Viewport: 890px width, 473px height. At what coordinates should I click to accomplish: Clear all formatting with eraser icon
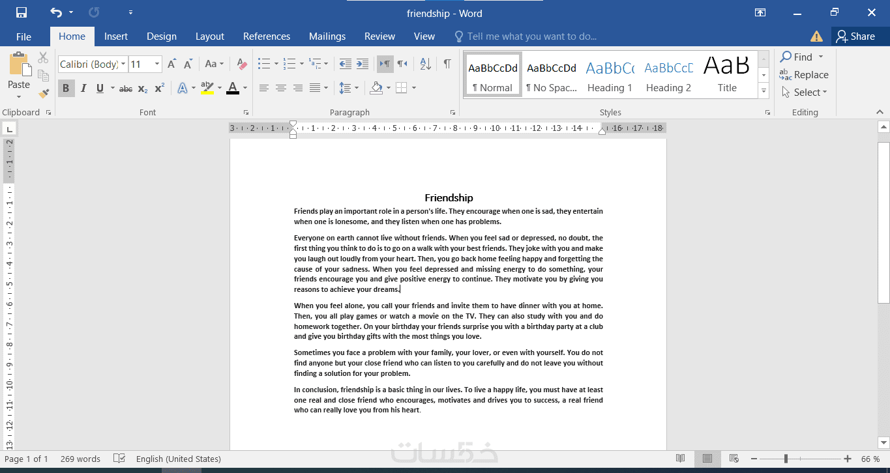[x=242, y=64]
